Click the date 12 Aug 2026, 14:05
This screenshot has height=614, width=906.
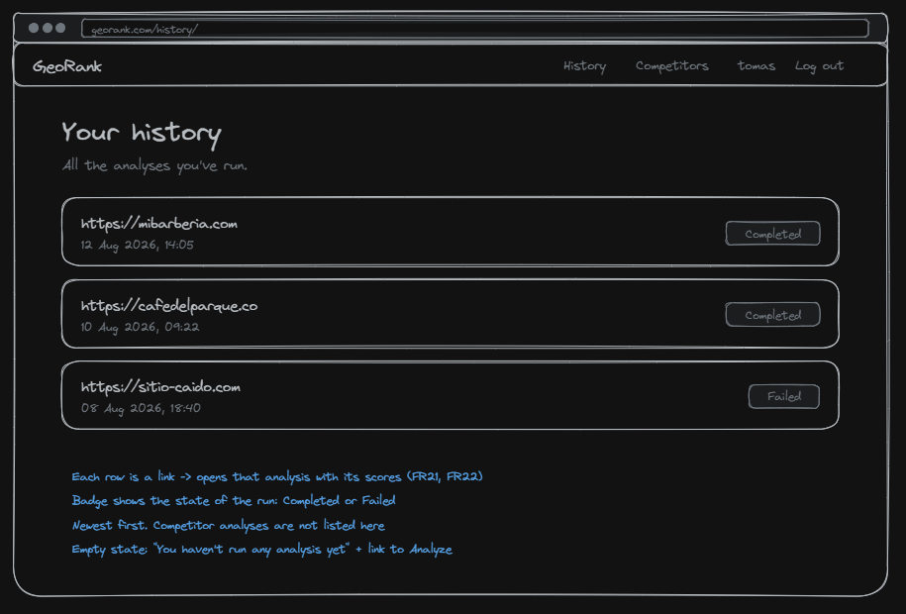tap(138, 246)
